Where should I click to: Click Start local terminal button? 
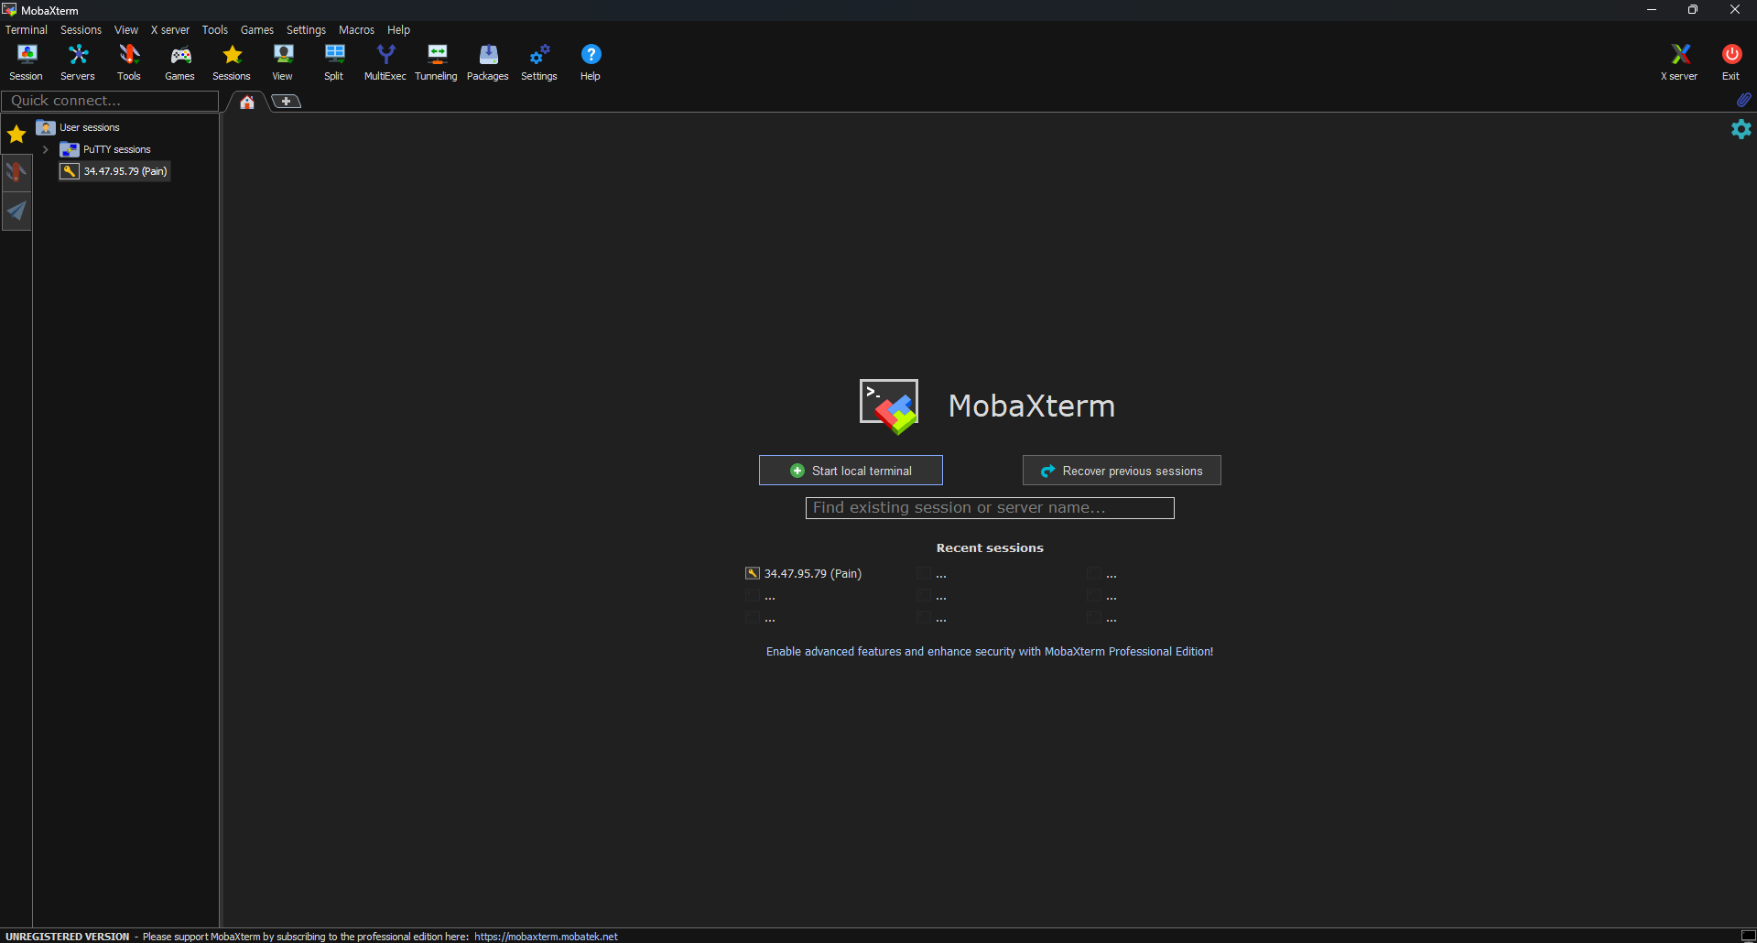coord(851,471)
